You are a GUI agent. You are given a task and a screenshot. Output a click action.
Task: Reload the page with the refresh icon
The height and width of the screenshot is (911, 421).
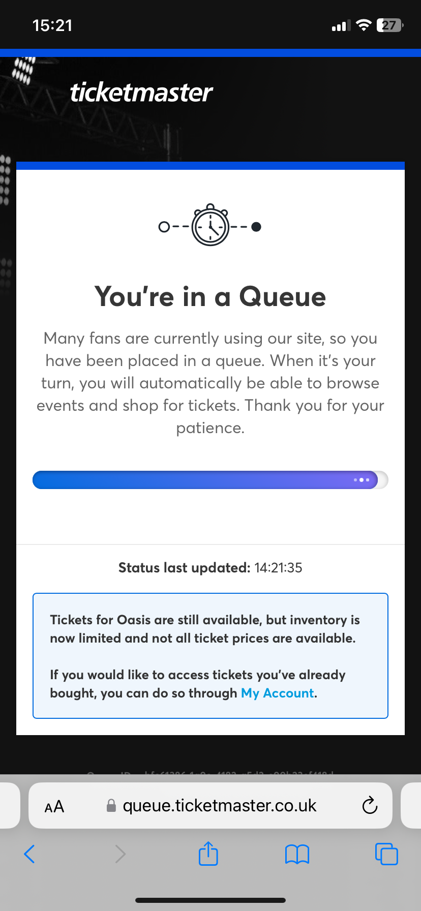point(370,805)
